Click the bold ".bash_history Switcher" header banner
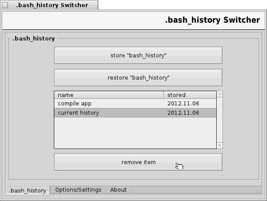Viewport: 267px width, 201px height. (x=212, y=20)
